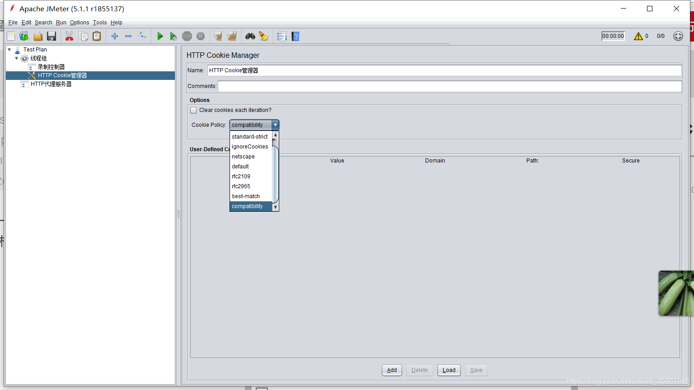Select compatibility in dropdown list
This screenshot has height=390, width=694.
pos(251,206)
